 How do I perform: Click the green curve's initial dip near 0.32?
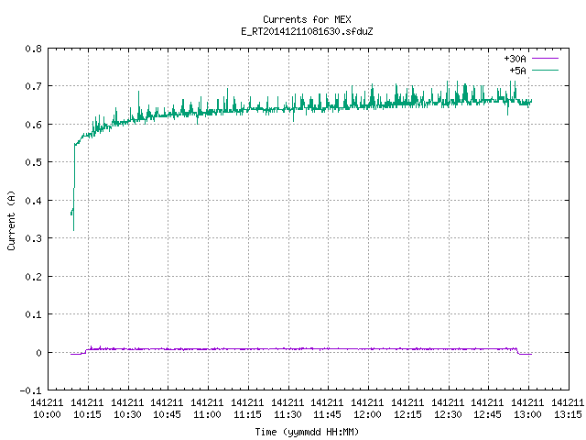pos(73,229)
